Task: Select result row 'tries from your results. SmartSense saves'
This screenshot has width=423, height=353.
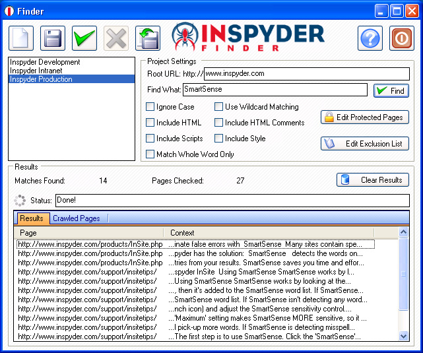Action: click(195, 263)
